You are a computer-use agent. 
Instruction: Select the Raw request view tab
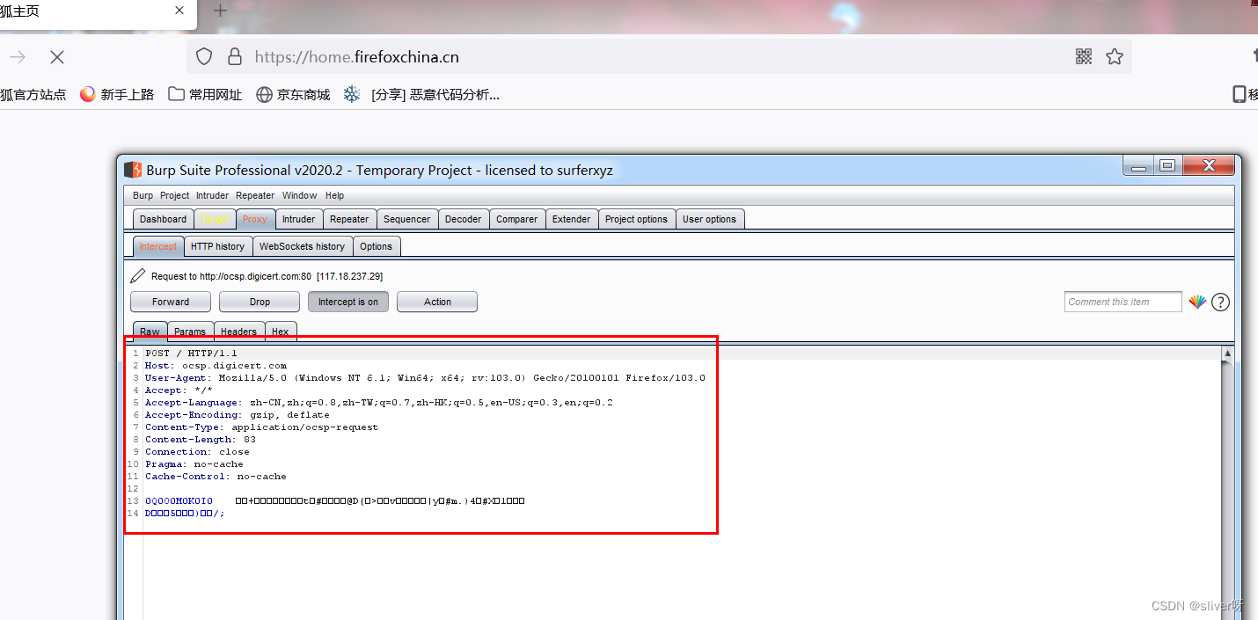[x=150, y=332]
